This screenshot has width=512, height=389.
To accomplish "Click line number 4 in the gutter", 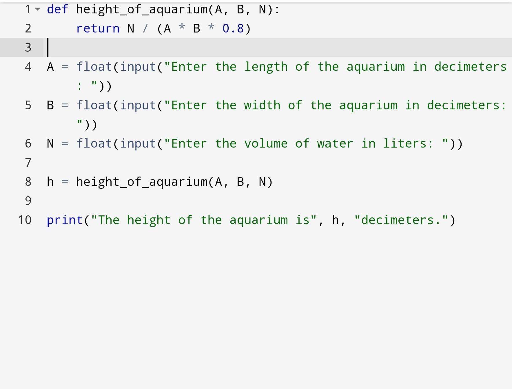I will click(x=28, y=67).
